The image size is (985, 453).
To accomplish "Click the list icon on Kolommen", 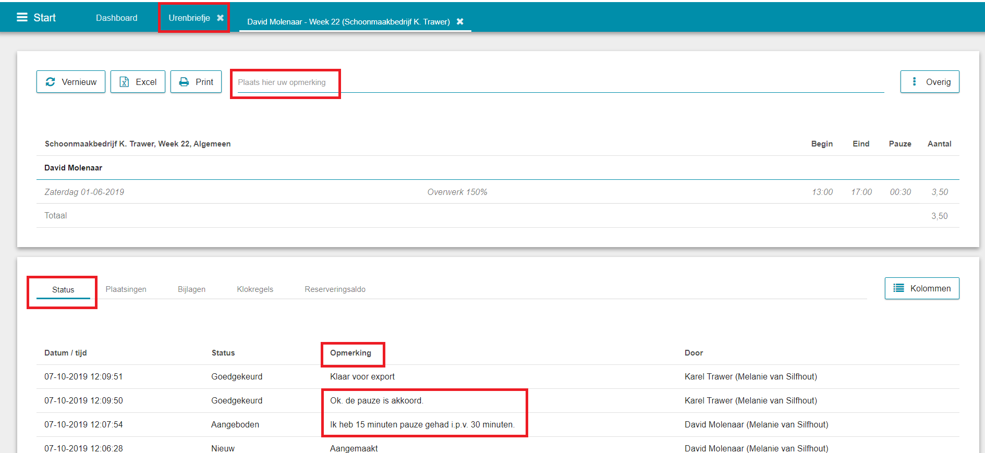I will coord(898,288).
